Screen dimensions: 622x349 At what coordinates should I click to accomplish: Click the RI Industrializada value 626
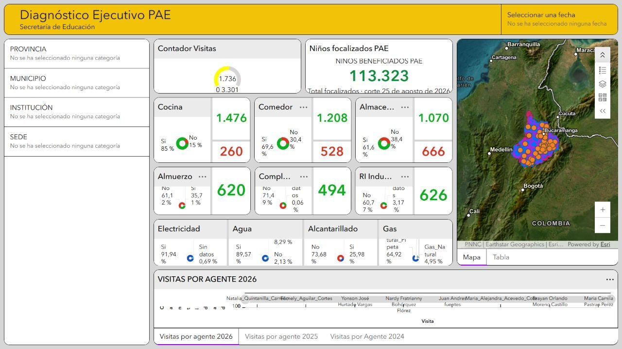(x=433, y=195)
